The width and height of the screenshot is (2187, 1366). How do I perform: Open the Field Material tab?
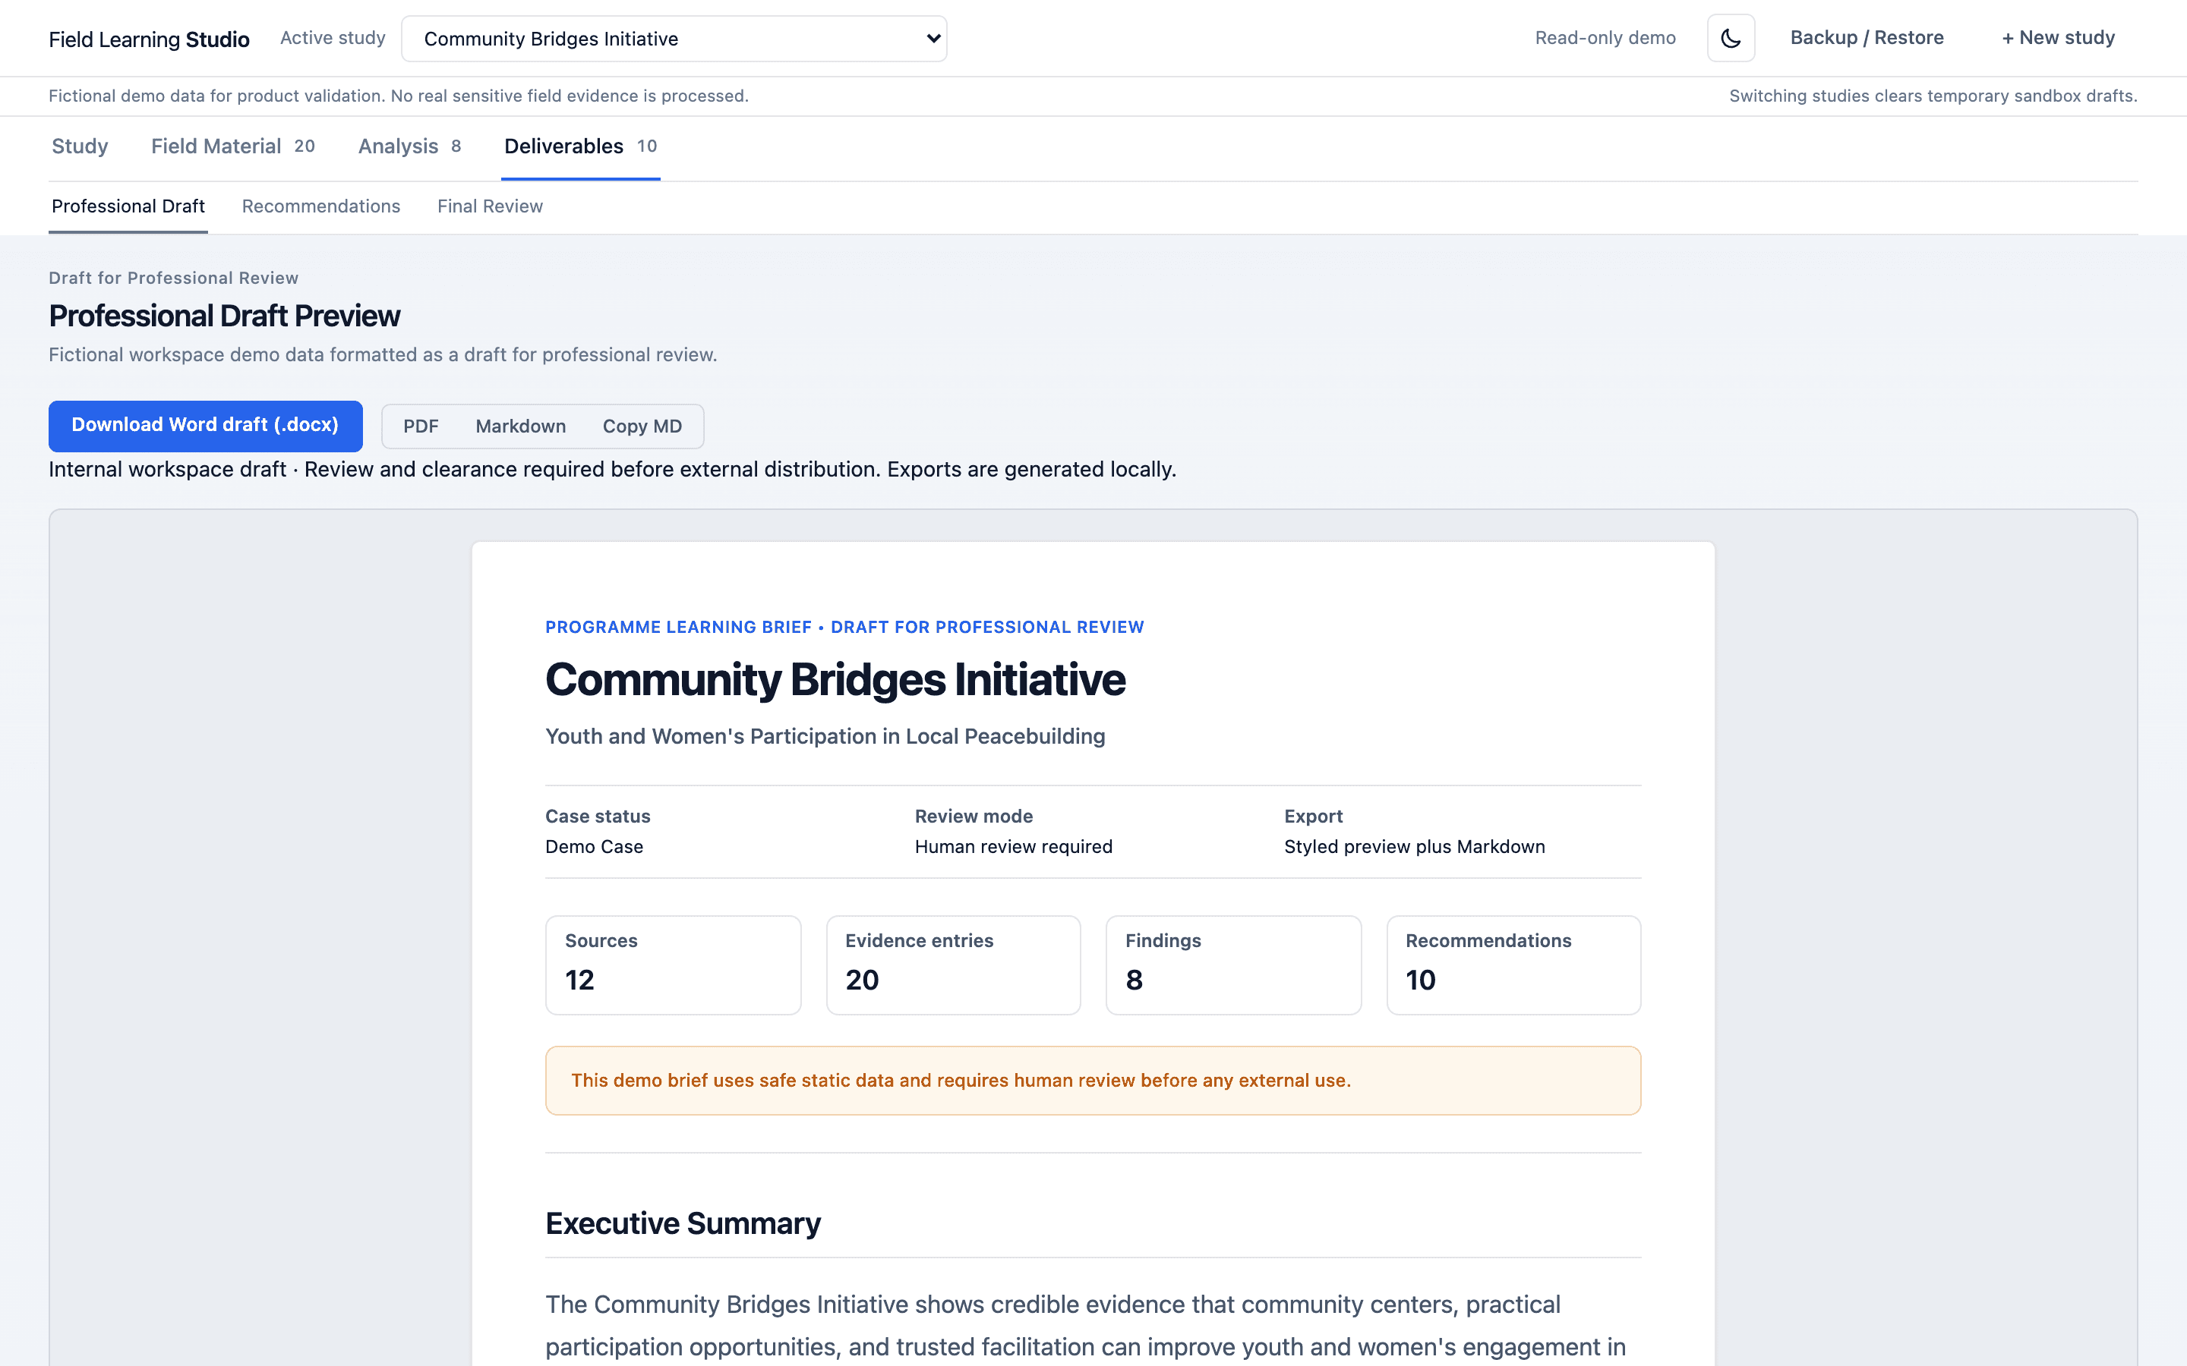(233, 146)
